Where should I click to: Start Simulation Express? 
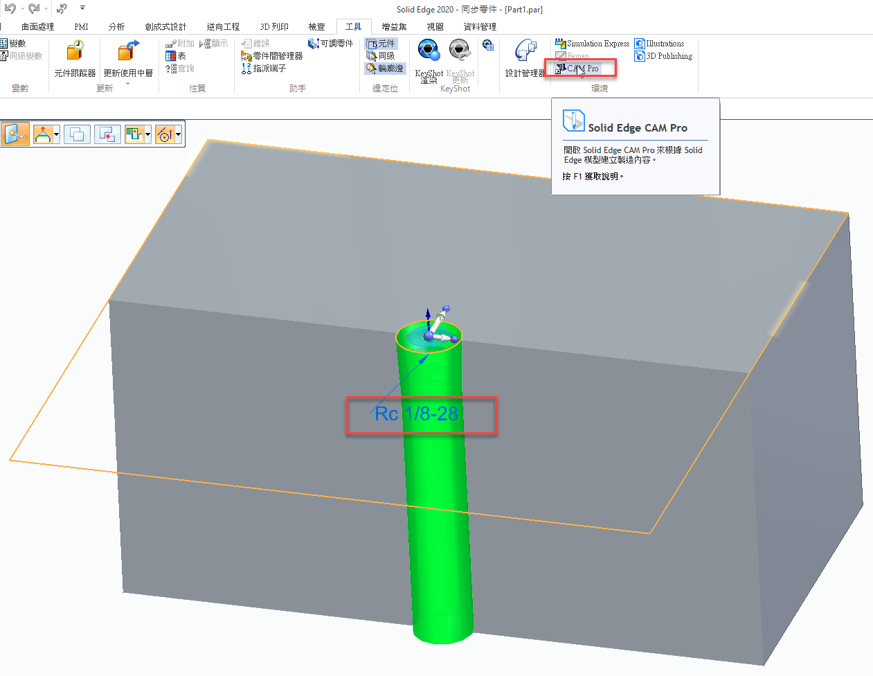[593, 44]
